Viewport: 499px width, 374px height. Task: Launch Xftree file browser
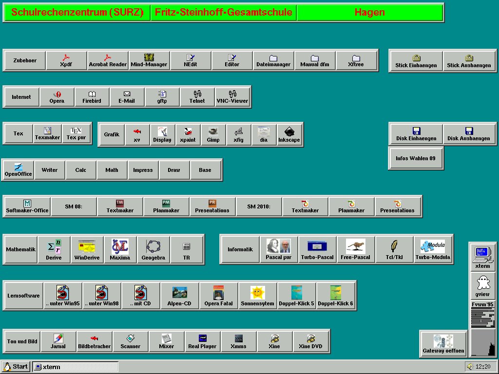coord(356,60)
